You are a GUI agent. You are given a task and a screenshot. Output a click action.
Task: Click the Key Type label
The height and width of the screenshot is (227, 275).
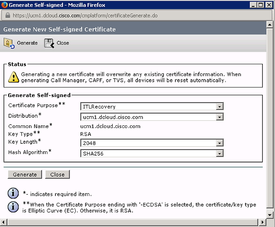click(24, 134)
